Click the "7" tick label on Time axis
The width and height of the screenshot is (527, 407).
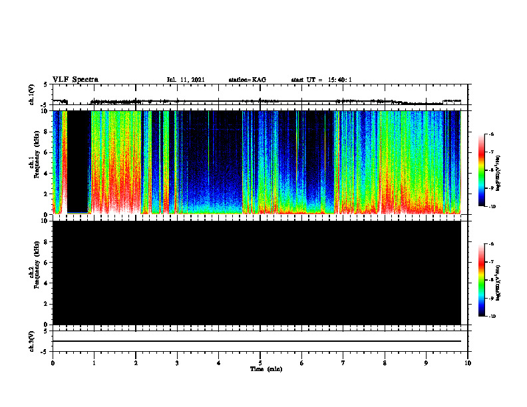coord(343,363)
